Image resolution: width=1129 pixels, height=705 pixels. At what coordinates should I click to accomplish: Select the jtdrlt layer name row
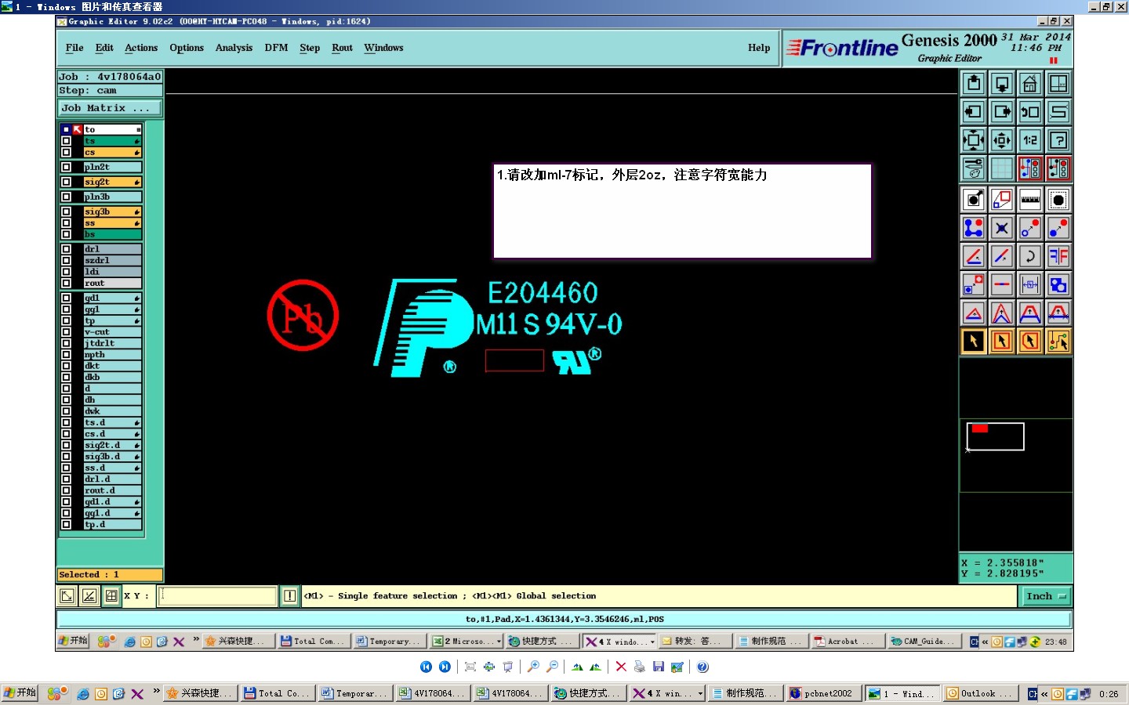112,343
